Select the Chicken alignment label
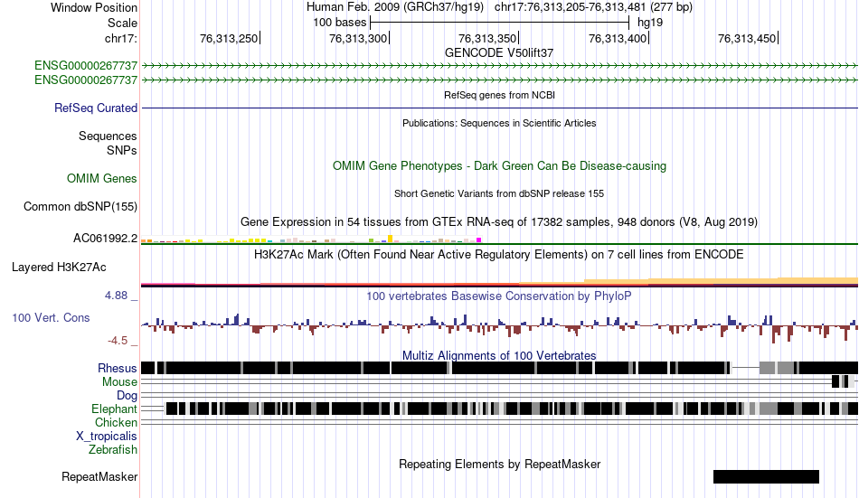The width and height of the screenshot is (859, 498). [116, 422]
